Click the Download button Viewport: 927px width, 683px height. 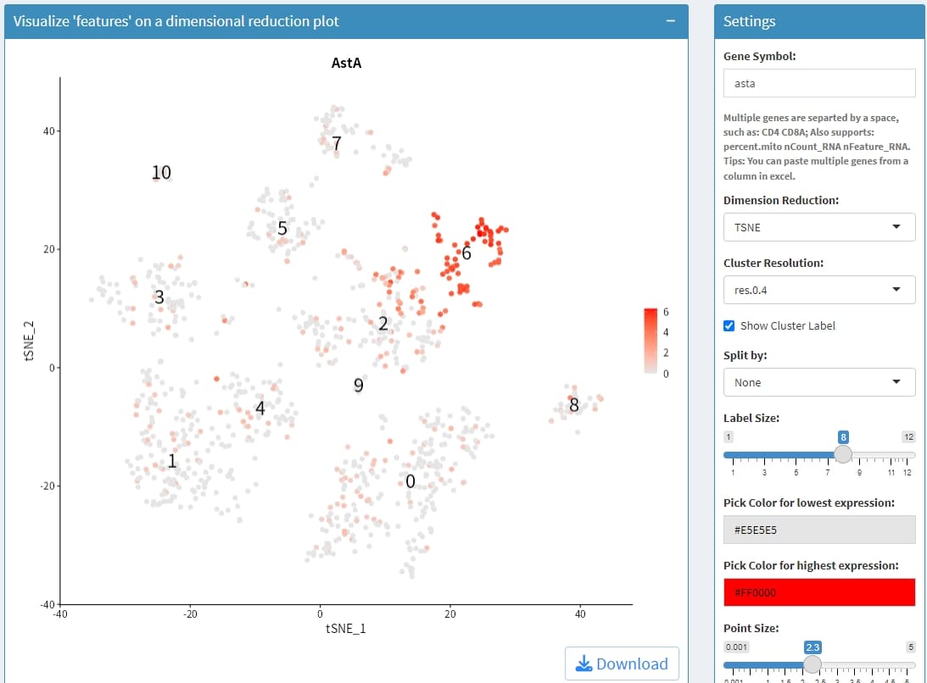(622, 664)
